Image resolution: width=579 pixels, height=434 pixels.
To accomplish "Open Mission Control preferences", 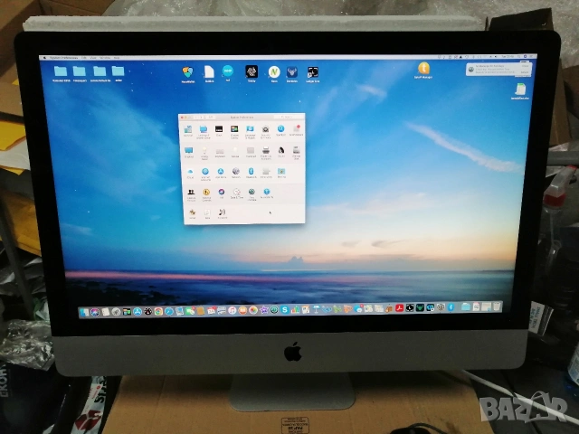I will coord(234,131).
